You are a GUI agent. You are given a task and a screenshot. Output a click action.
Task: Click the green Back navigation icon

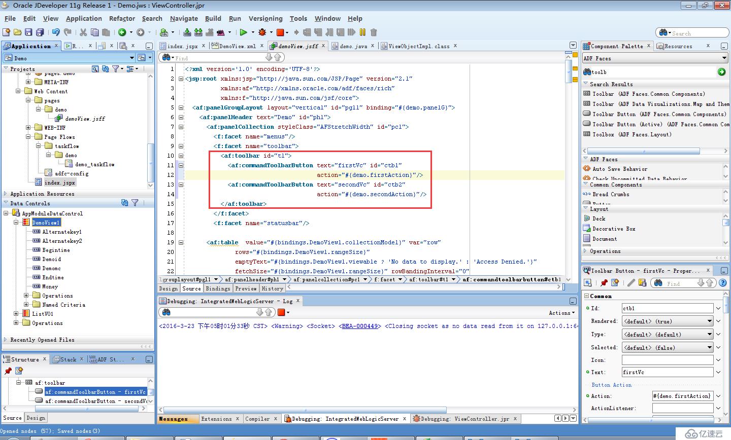click(x=122, y=32)
